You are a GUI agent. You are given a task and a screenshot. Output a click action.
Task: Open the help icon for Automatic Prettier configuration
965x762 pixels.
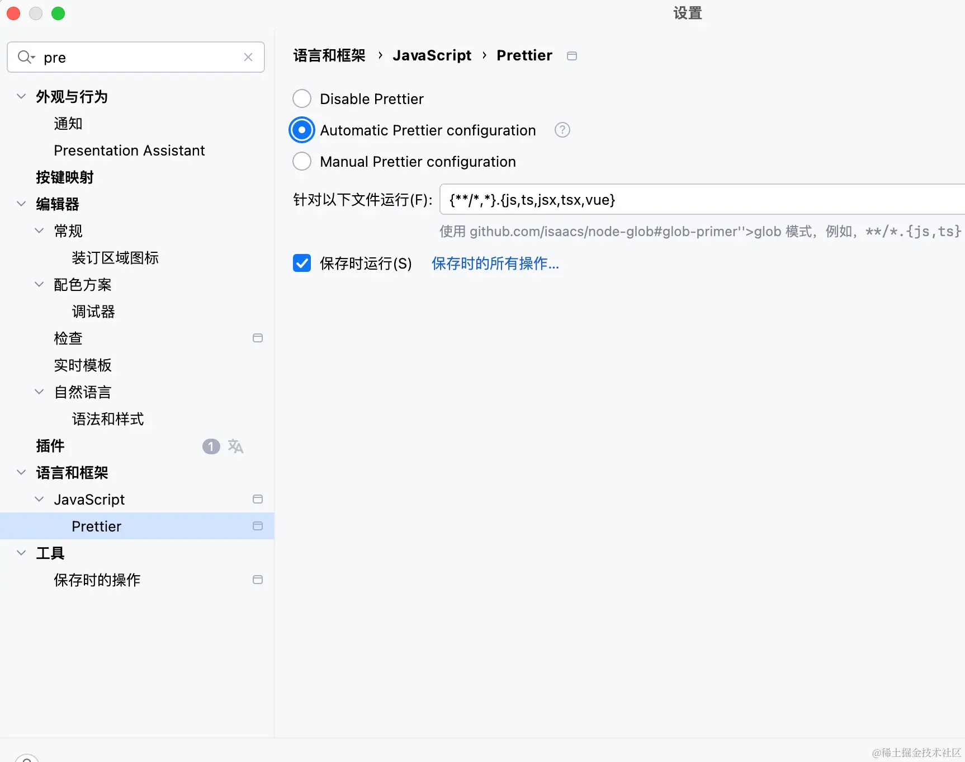pos(562,130)
